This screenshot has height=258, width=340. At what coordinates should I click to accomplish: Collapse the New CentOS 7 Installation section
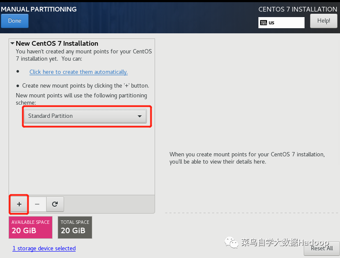(12, 44)
